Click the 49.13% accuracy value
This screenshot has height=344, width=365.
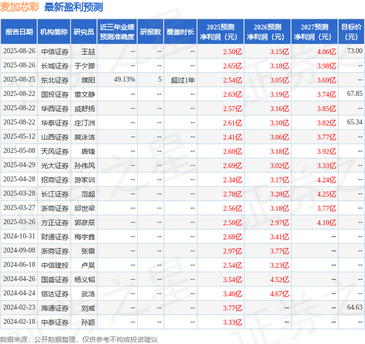point(125,79)
